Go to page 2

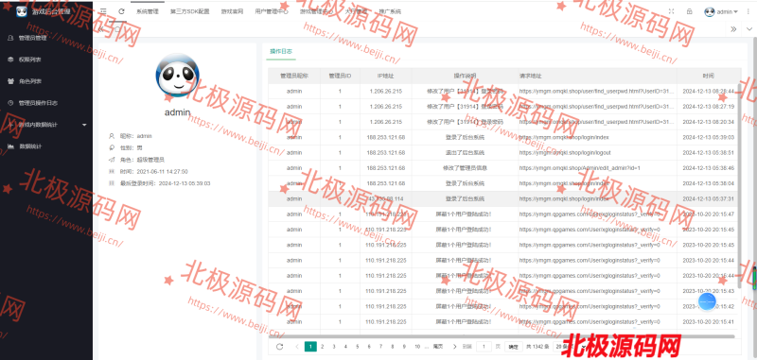click(x=322, y=346)
